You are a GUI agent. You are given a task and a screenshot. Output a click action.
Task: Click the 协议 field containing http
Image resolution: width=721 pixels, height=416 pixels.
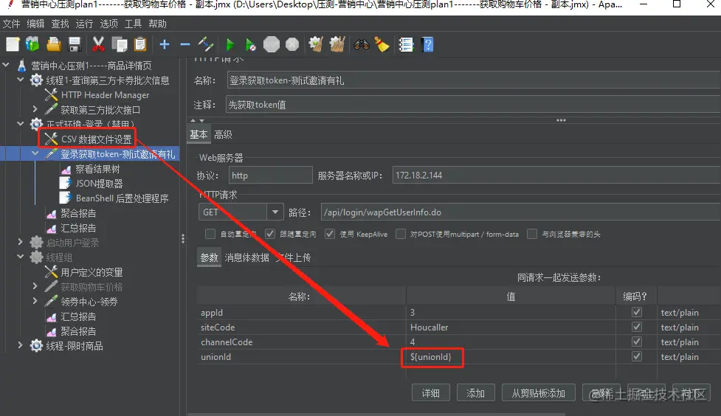[x=270, y=175]
